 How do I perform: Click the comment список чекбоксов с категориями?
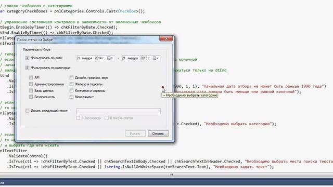[36, 6]
